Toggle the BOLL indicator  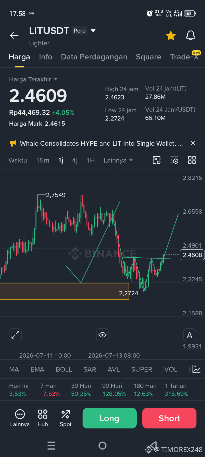64,369
